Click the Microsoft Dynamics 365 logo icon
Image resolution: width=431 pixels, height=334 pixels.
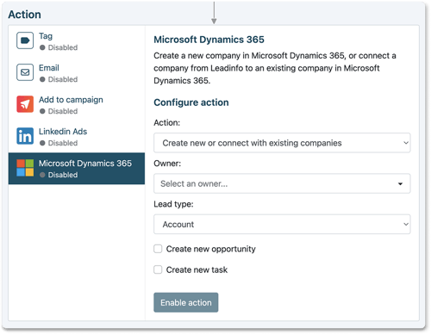(25, 168)
